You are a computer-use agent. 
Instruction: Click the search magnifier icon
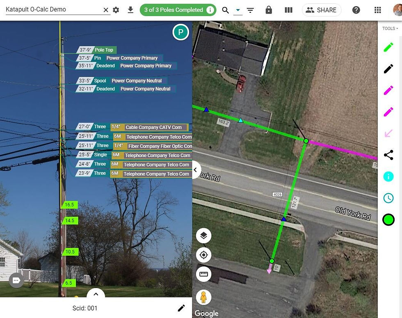[225, 10]
